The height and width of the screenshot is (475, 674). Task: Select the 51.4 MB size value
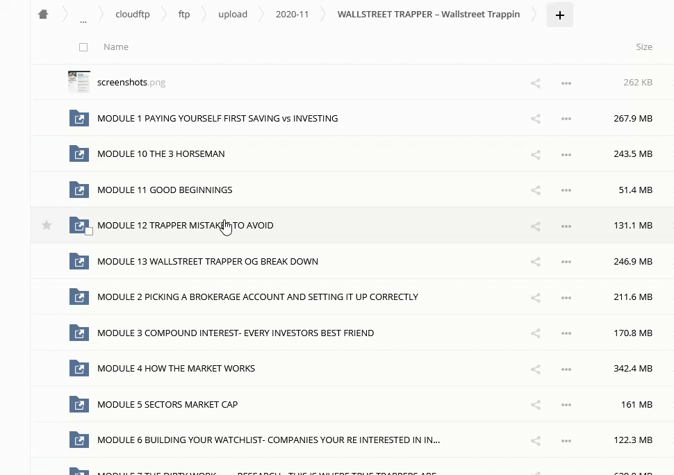[635, 190]
